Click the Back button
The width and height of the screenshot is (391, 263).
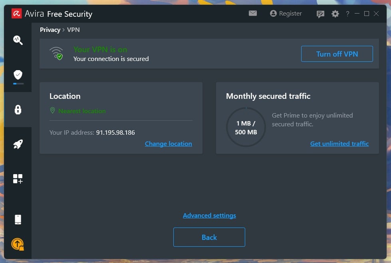(x=209, y=237)
